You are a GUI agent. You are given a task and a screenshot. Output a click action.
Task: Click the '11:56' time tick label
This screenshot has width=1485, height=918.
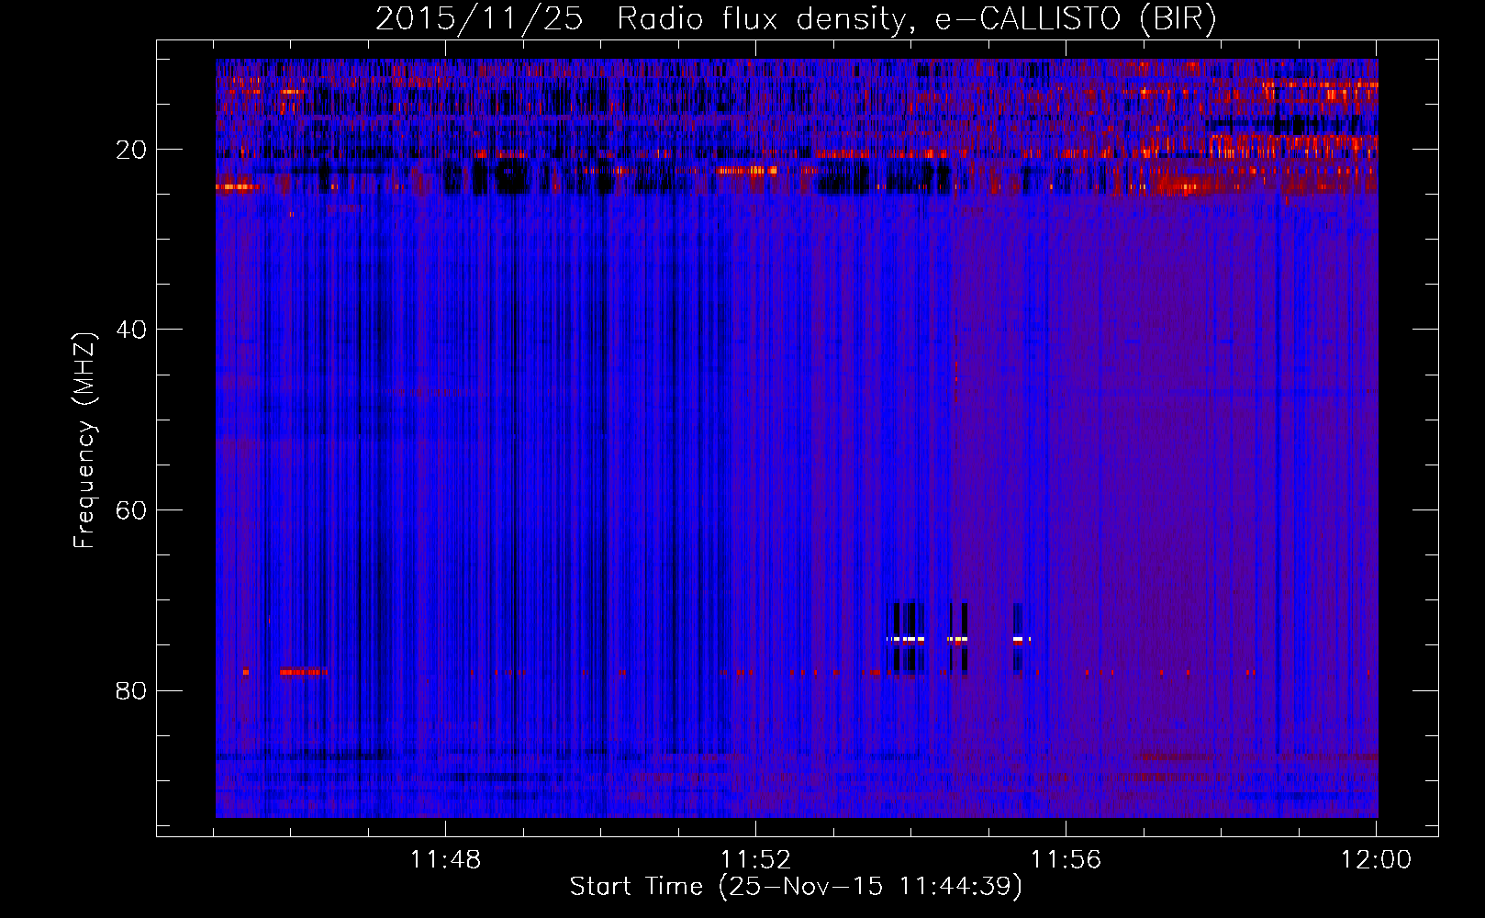click(1066, 860)
